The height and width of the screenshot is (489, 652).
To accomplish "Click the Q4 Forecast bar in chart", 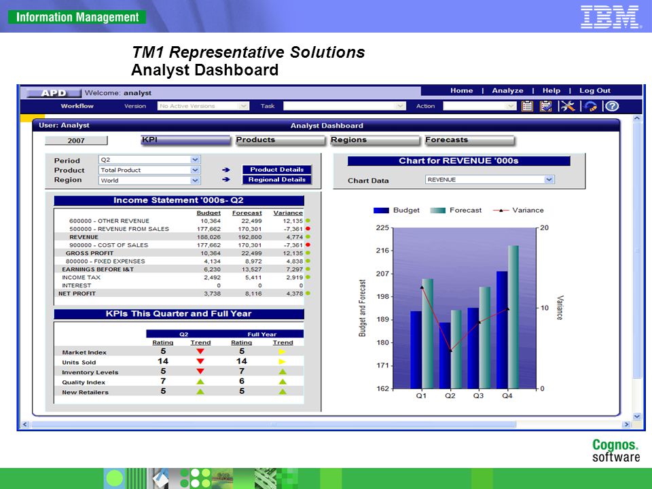I will tap(513, 317).
